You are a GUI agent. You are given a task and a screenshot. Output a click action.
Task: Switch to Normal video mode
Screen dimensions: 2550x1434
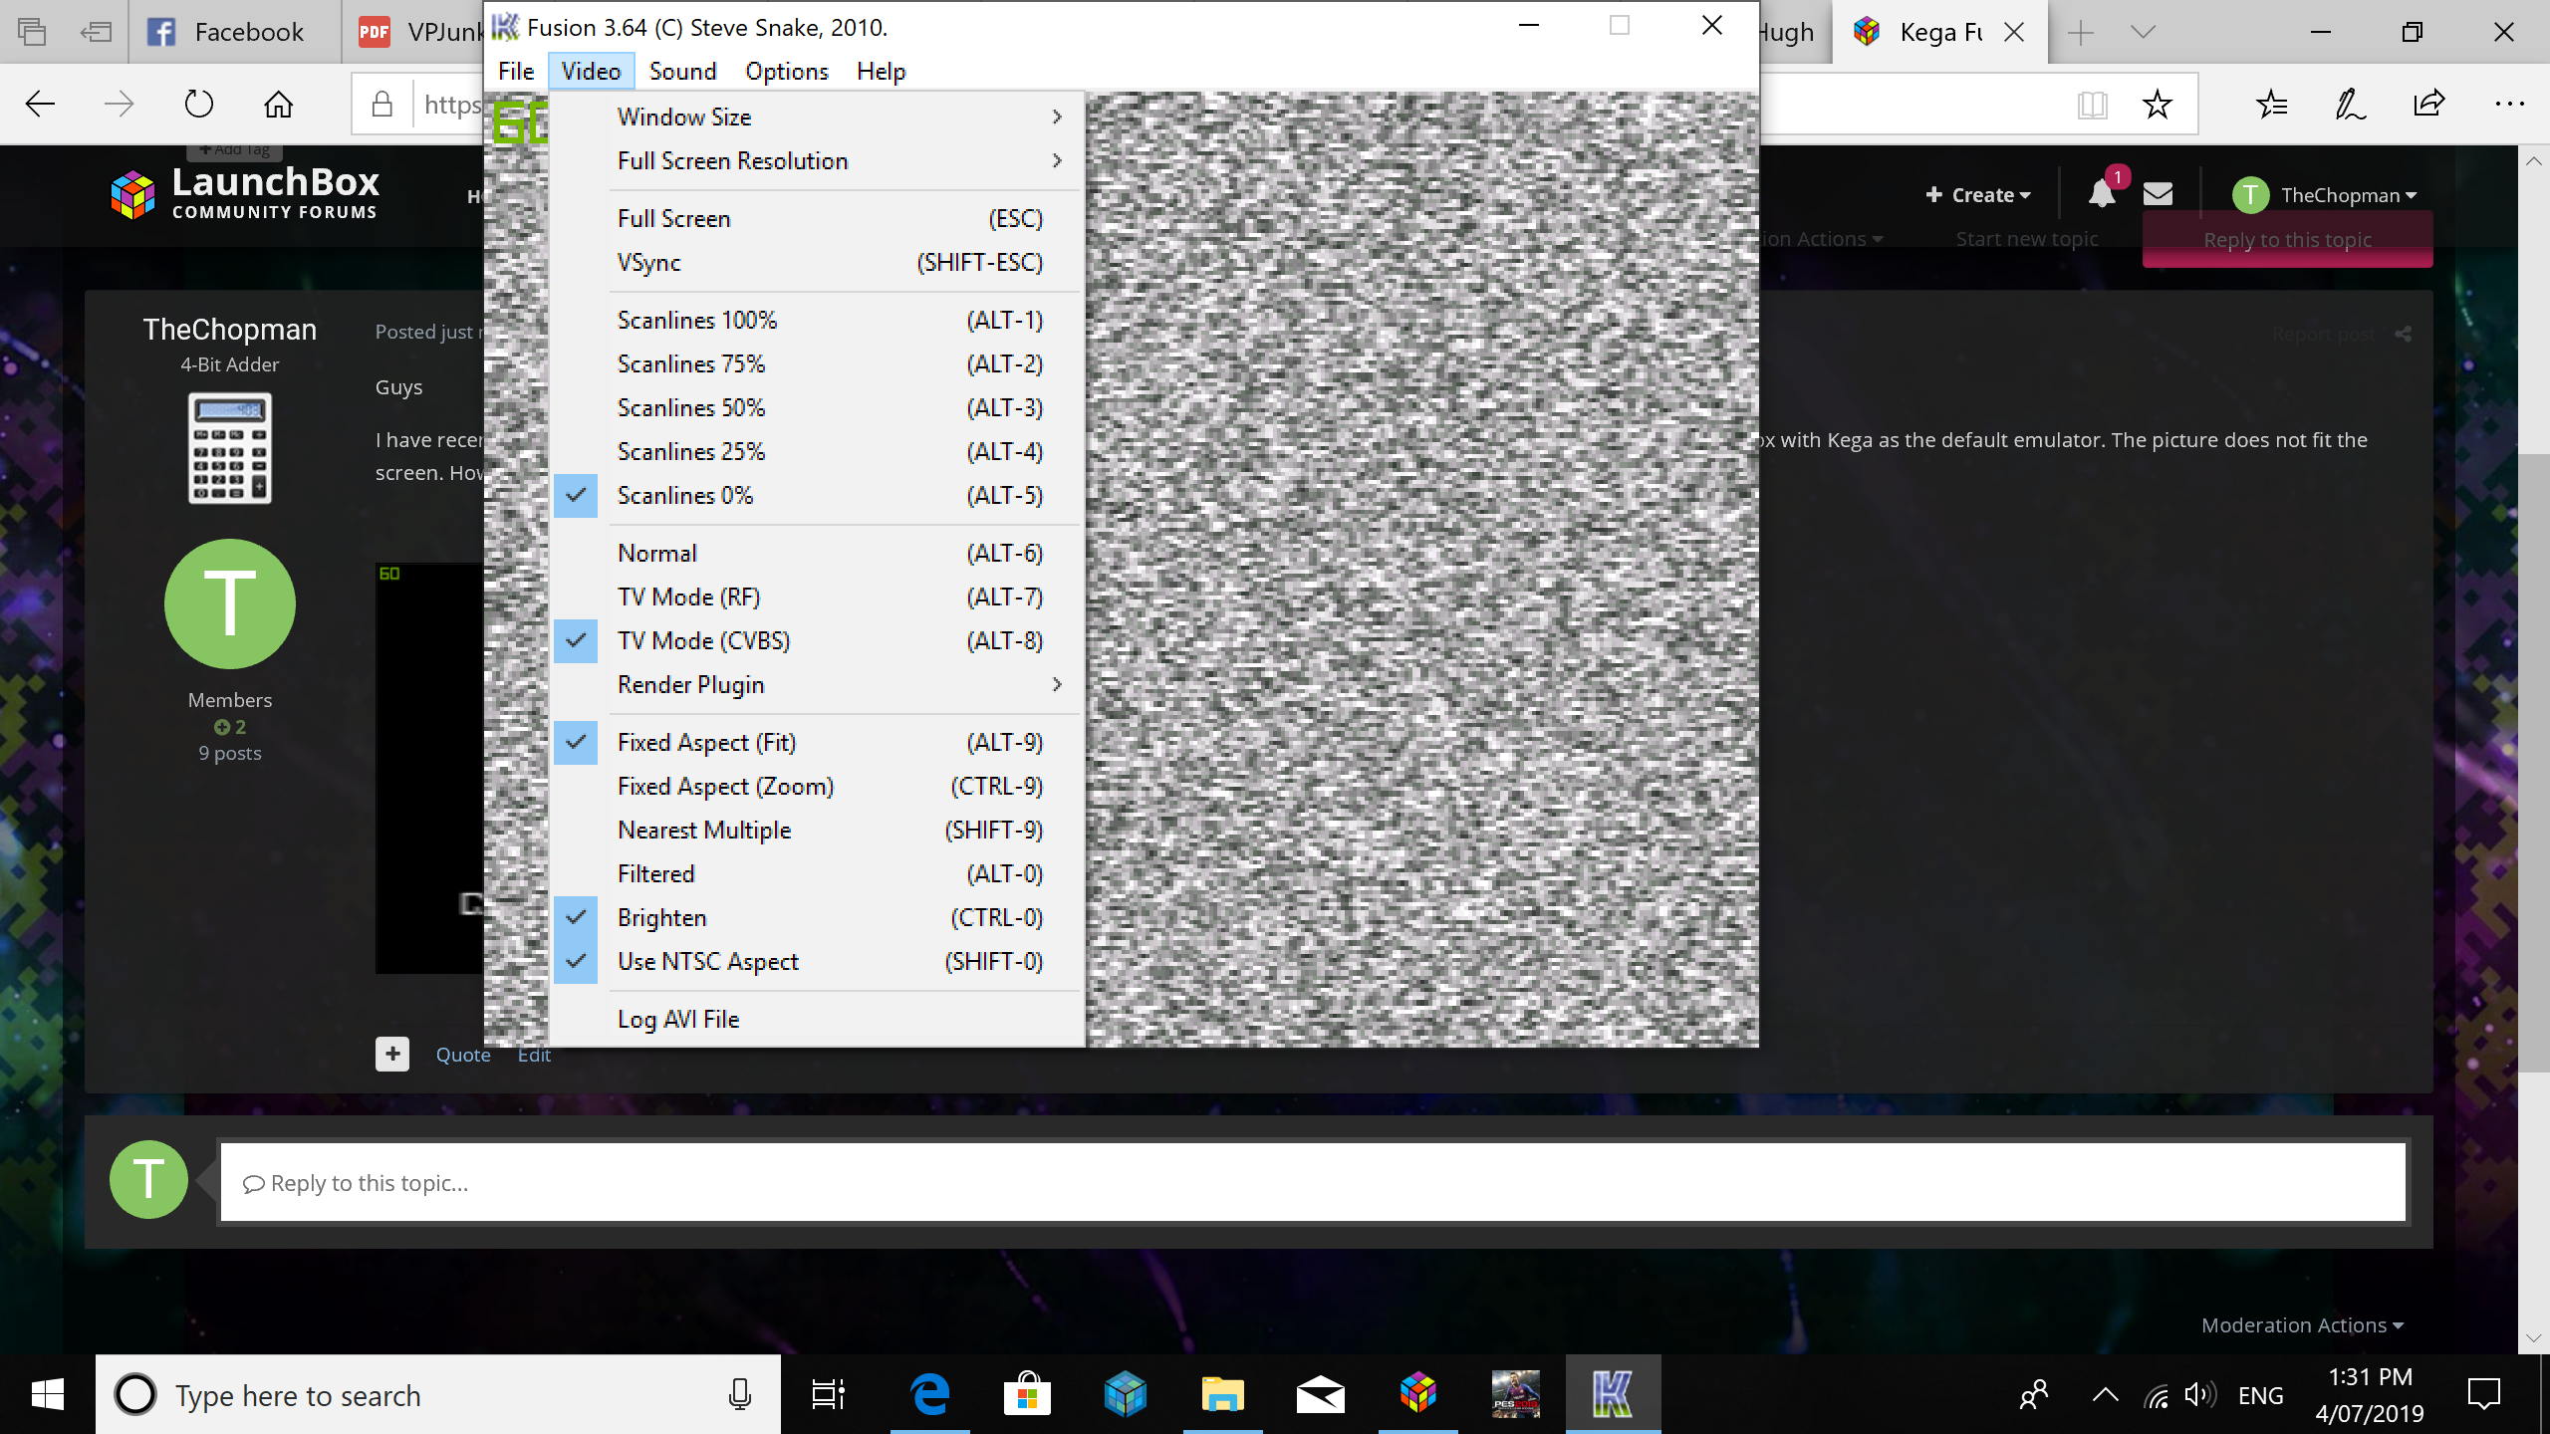tap(817, 553)
